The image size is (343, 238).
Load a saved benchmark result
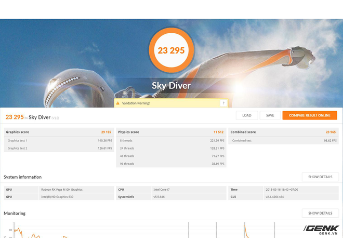[247, 115]
